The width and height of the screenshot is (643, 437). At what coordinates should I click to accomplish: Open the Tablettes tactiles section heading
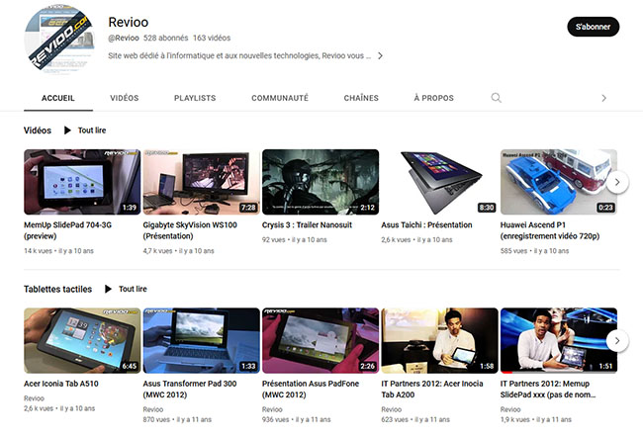(x=57, y=289)
